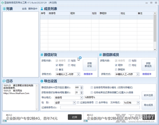Click the gear icon beside 导出设置
The image size is (159, 125).
point(42,81)
